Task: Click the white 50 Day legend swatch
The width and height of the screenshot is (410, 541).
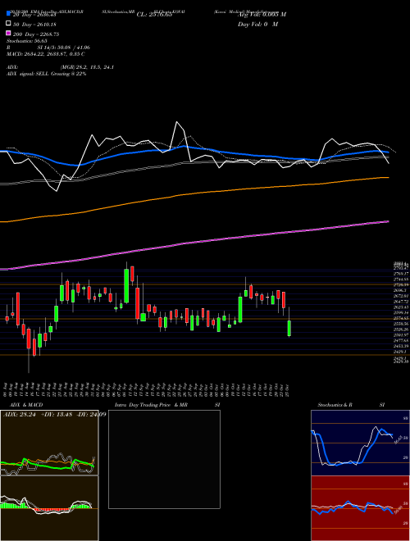Action: point(9,24)
